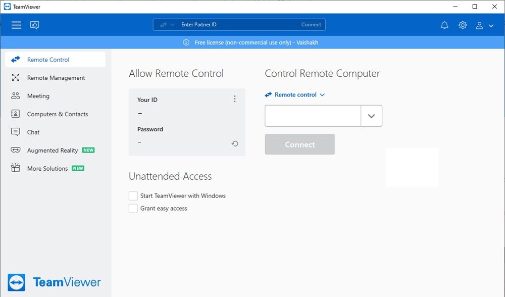Open More Solutions section
Viewport: 505px width, 297px height.
[x=56, y=169]
